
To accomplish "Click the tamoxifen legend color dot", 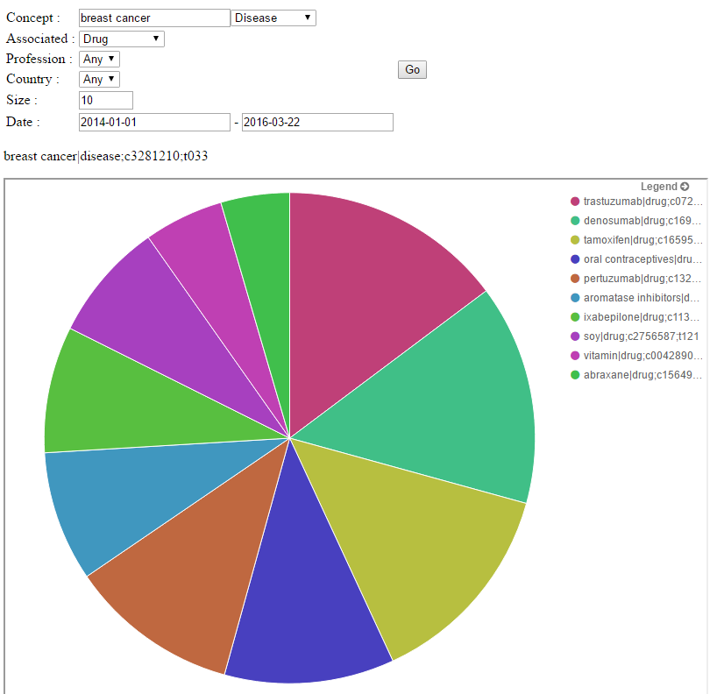I will pyautogui.click(x=575, y=240).
